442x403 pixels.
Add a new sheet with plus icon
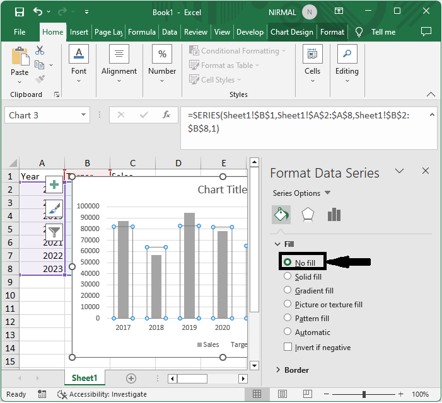tap(131, 378)
